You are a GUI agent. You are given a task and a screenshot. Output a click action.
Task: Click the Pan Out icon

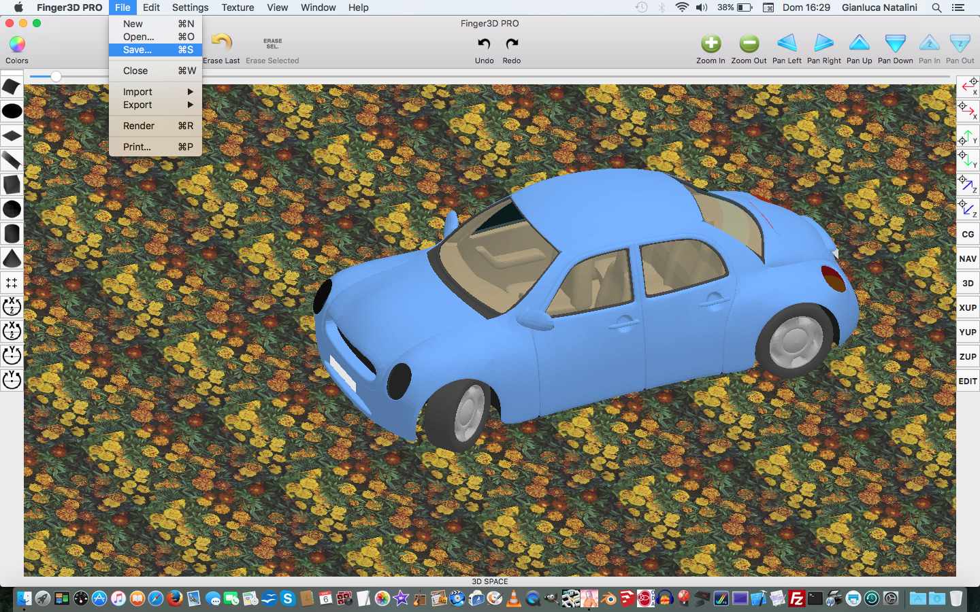click(x=960, y=44)
